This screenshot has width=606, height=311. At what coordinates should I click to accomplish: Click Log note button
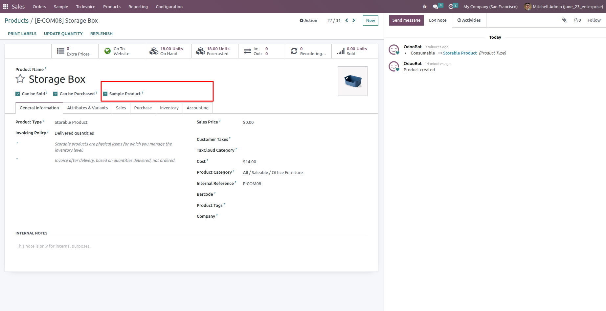click(438, 20)
